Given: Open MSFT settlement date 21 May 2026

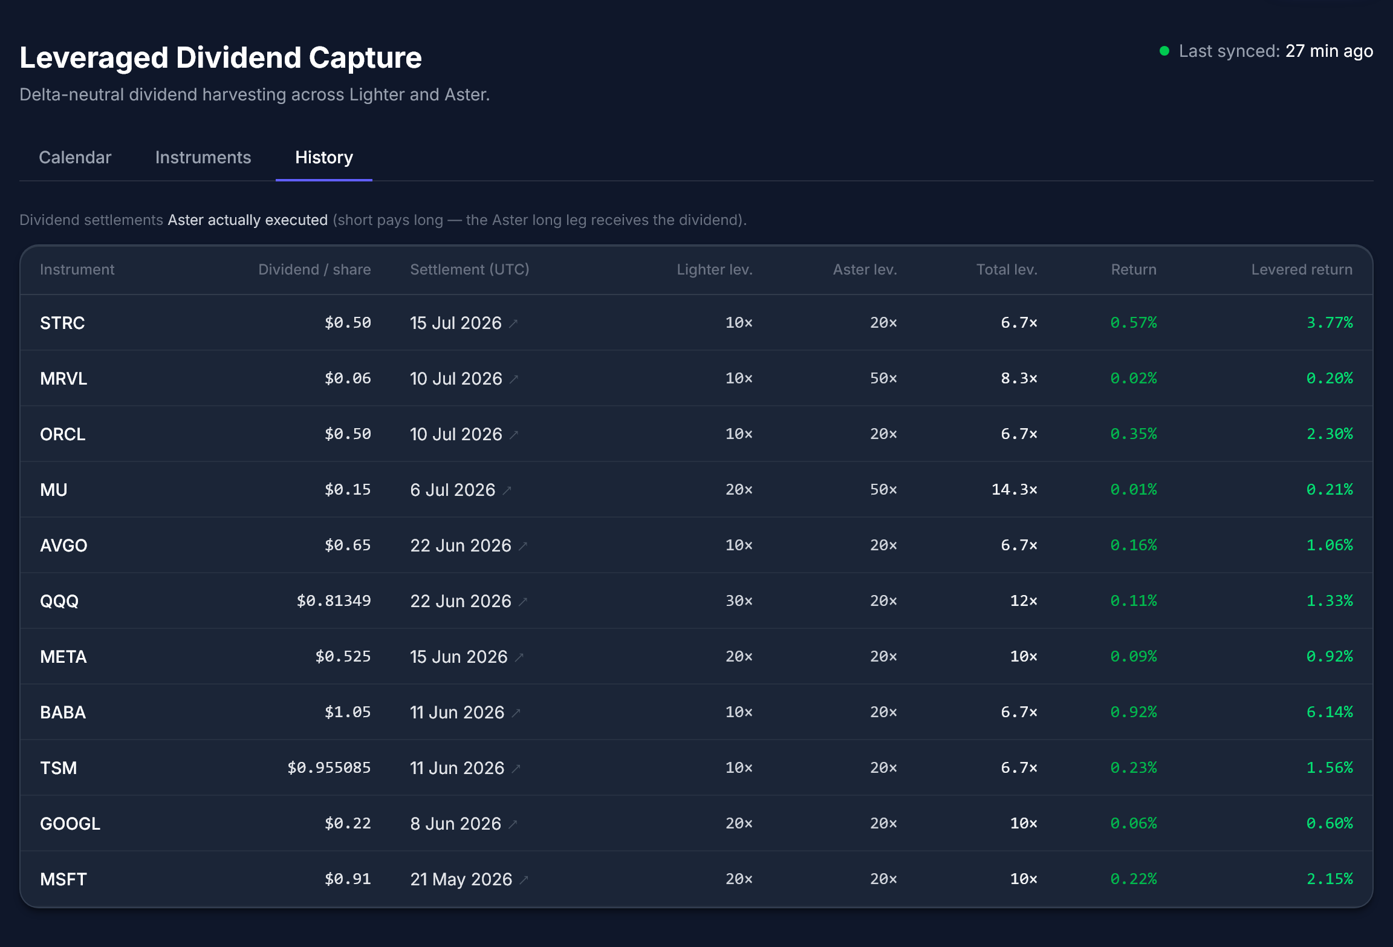Looking at the screenshot, I should point(461,879).
